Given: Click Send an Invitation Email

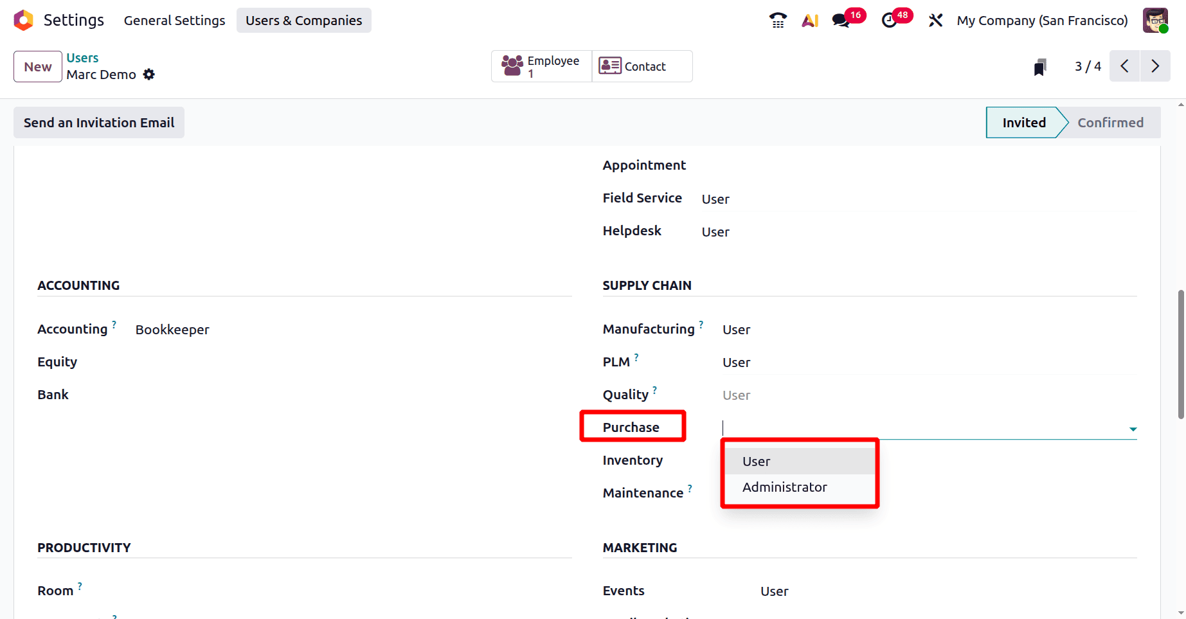Looking at the screenshot, I should (98, 122).
